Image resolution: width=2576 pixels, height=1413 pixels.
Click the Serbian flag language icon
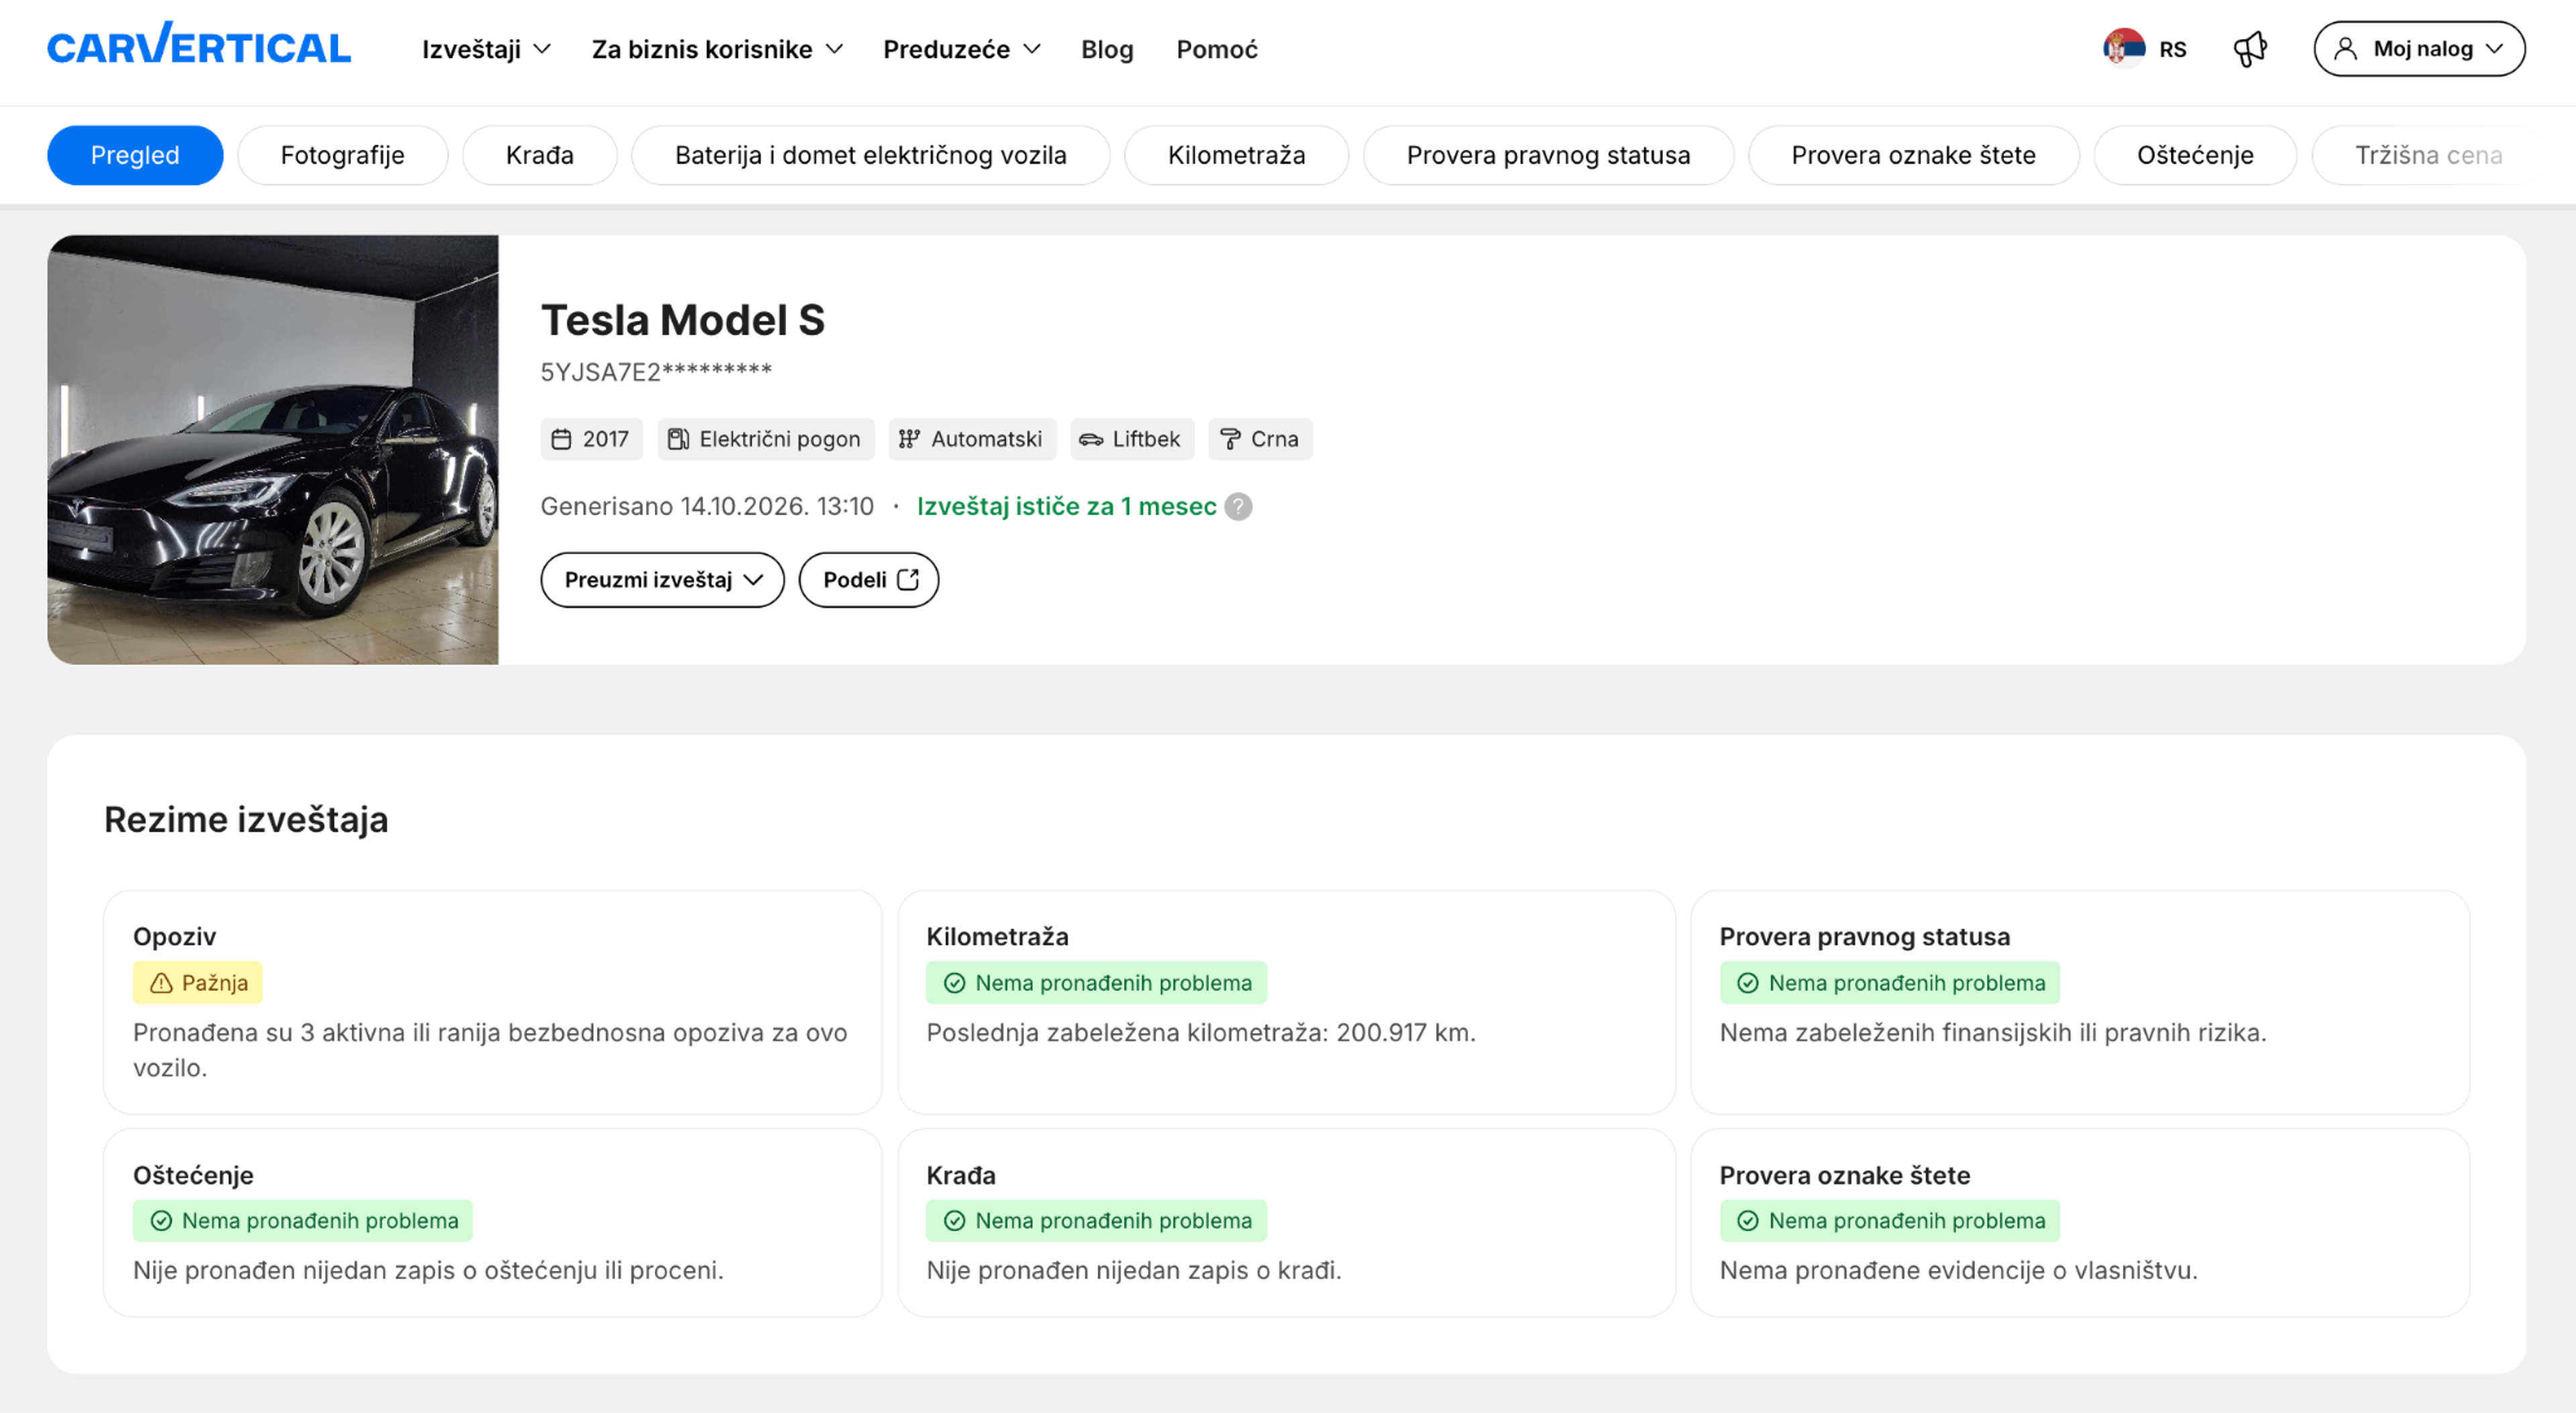pyautogui.click(x=2124, y=48)
